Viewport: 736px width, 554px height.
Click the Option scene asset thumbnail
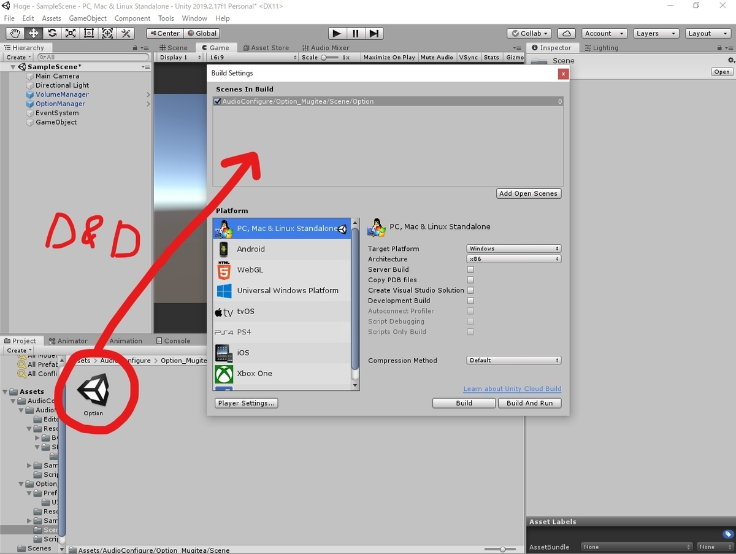pos(93,391)
